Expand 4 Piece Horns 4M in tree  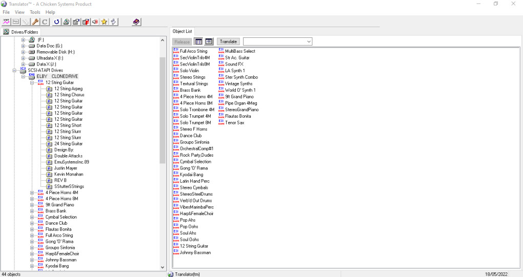coord(32,193)
